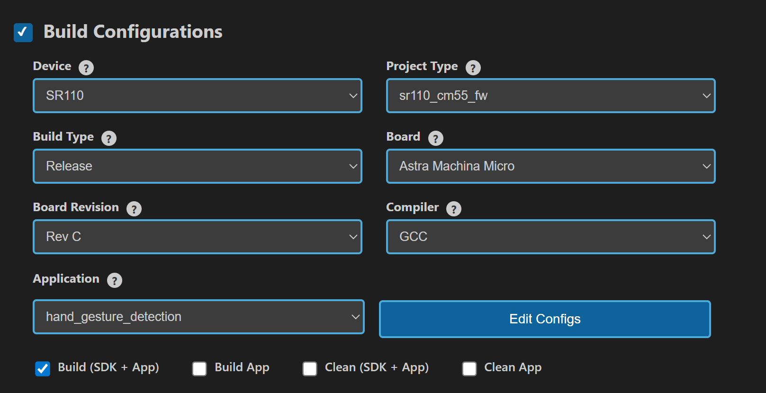Open help icon next to Build Type
The height and width of the screenshot is (393, 766).
coord(109,138)
